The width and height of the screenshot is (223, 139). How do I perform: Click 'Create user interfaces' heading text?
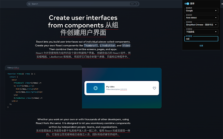click(x=83, y=18)
